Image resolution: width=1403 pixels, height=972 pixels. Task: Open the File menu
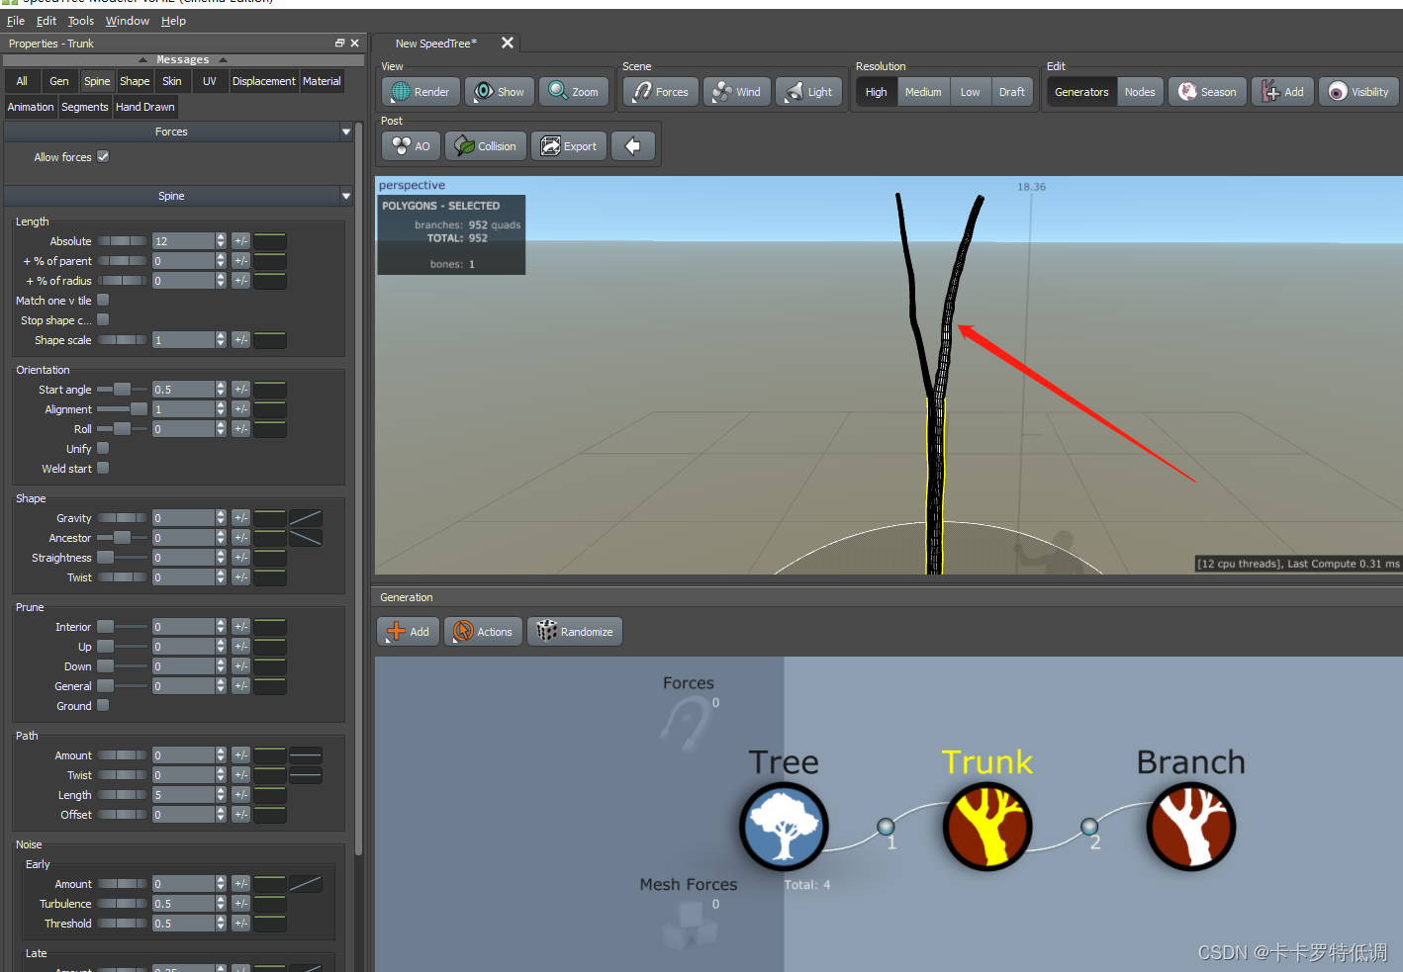click(x=16, y=21)
